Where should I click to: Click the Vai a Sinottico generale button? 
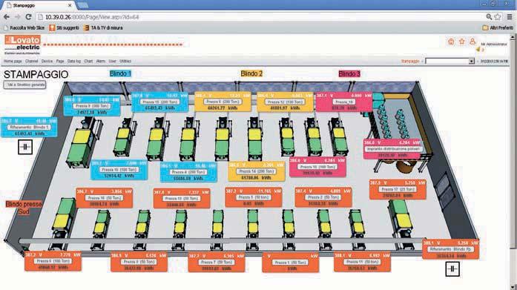(x=24, y=85)
